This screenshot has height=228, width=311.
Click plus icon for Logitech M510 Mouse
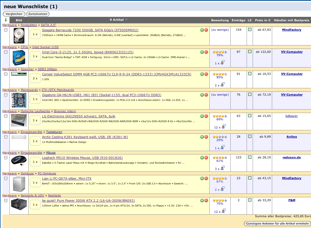202,158
